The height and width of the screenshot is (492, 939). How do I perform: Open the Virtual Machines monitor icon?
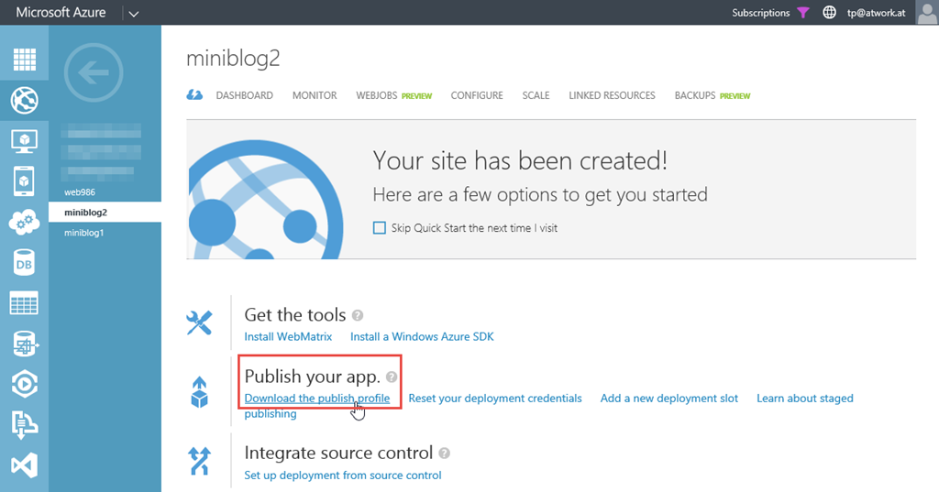click(x=25, y=141)
